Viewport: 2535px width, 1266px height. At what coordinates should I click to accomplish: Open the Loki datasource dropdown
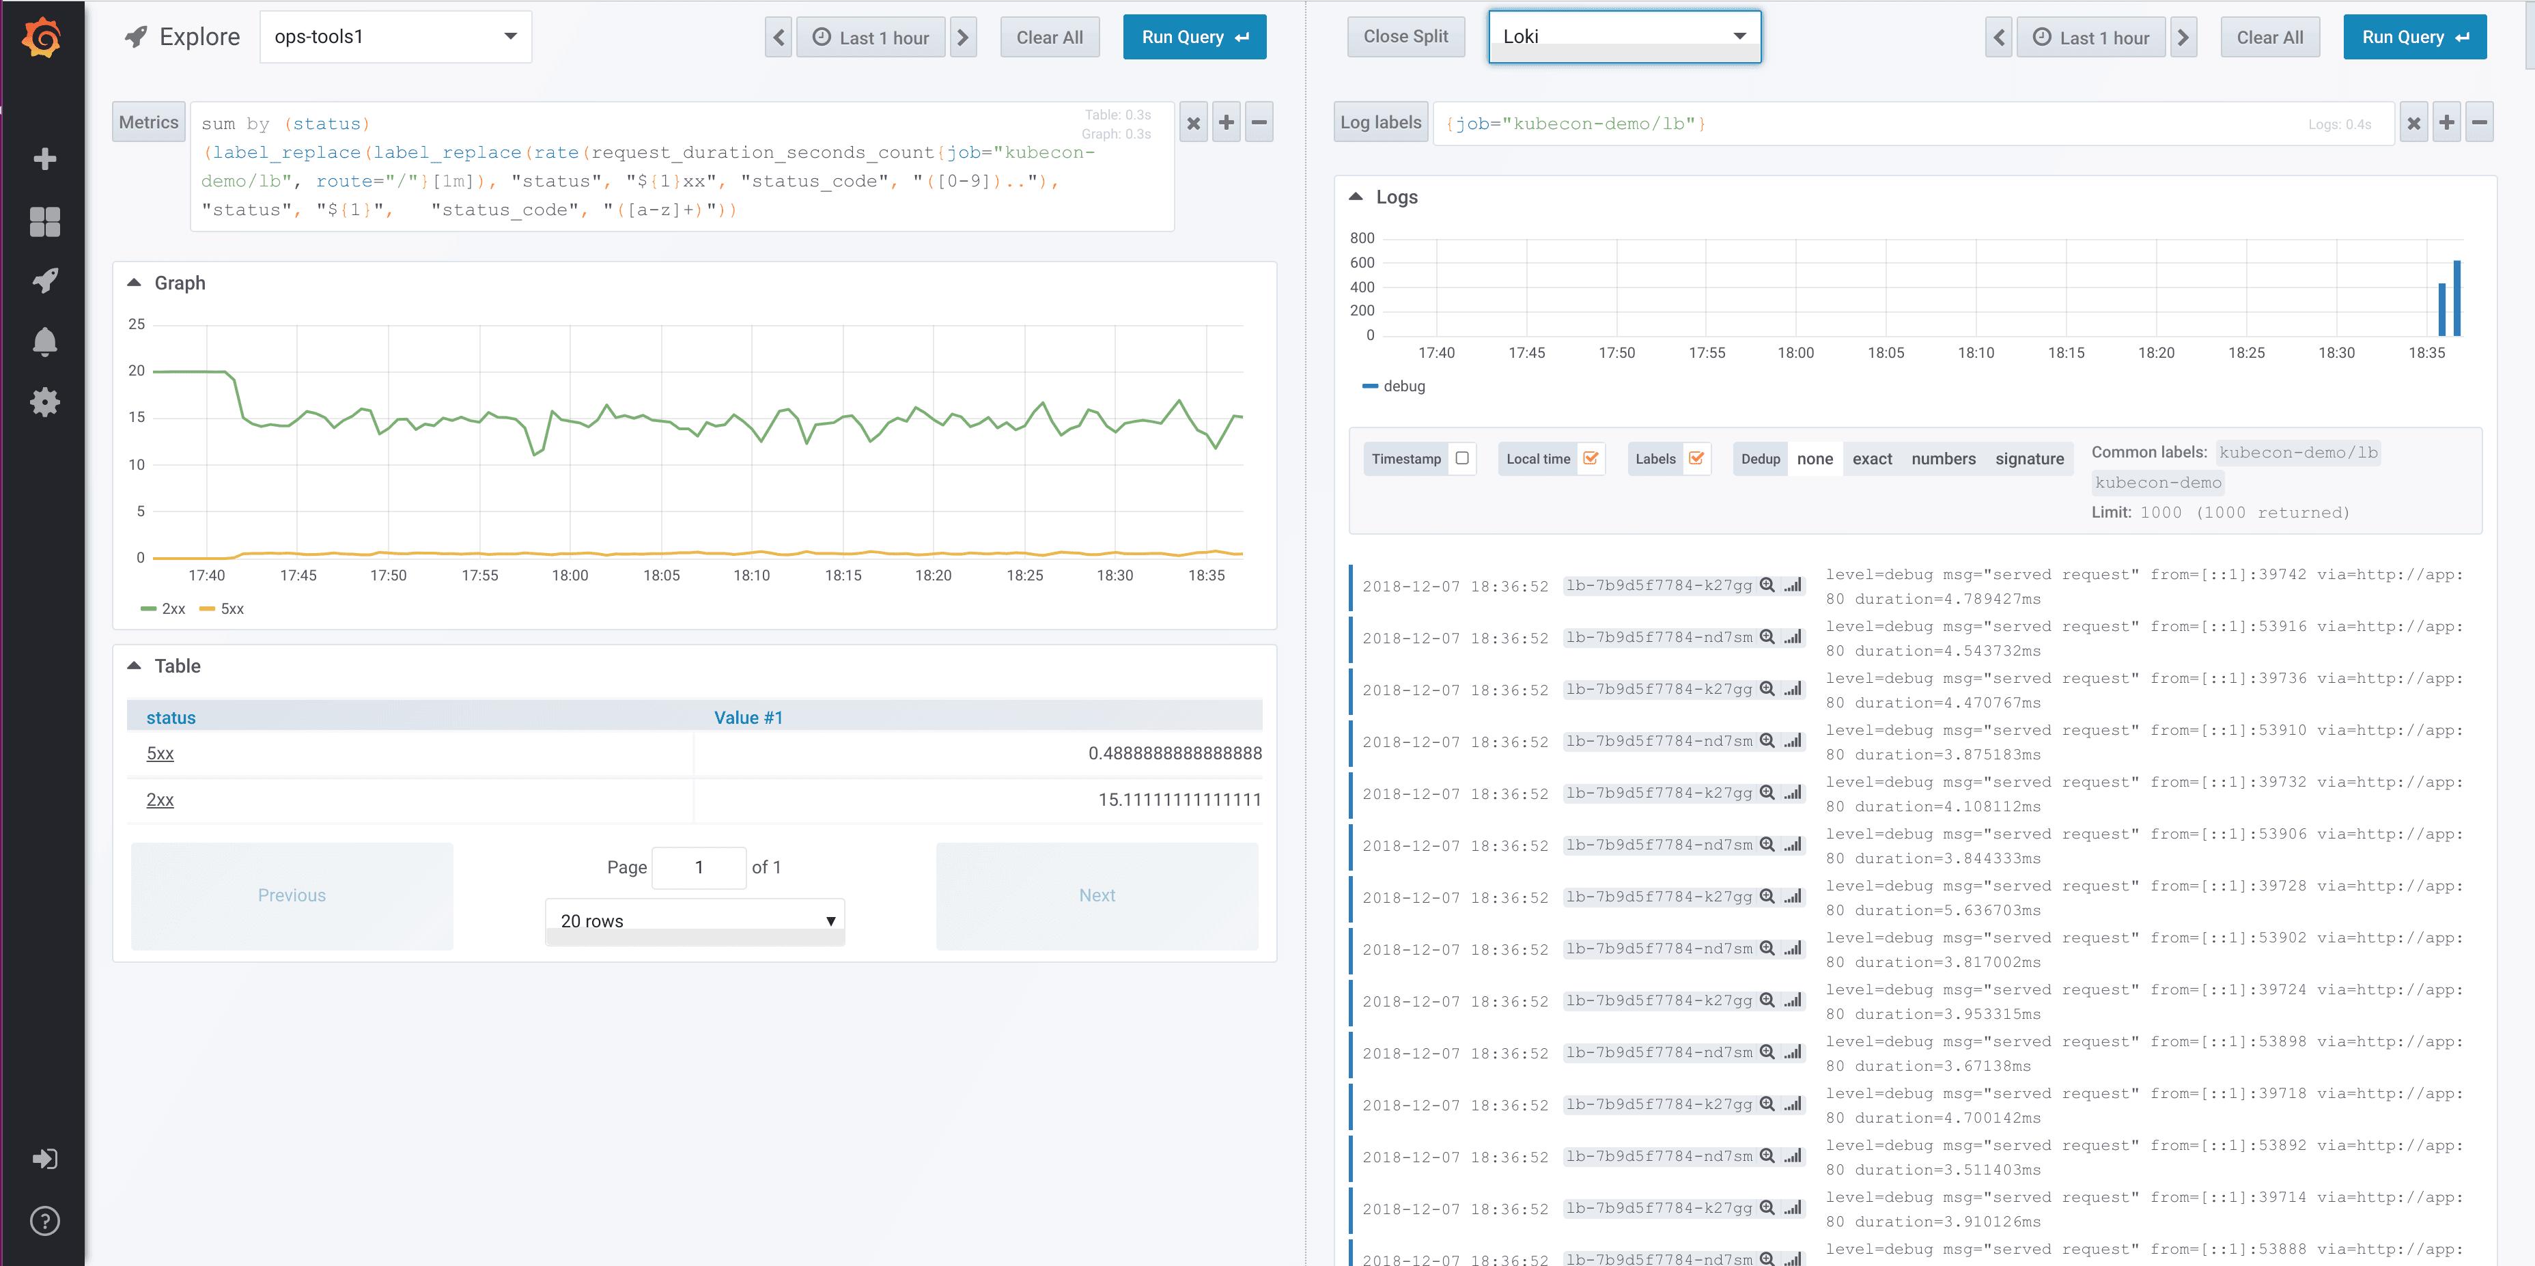tap(1624, 38)
